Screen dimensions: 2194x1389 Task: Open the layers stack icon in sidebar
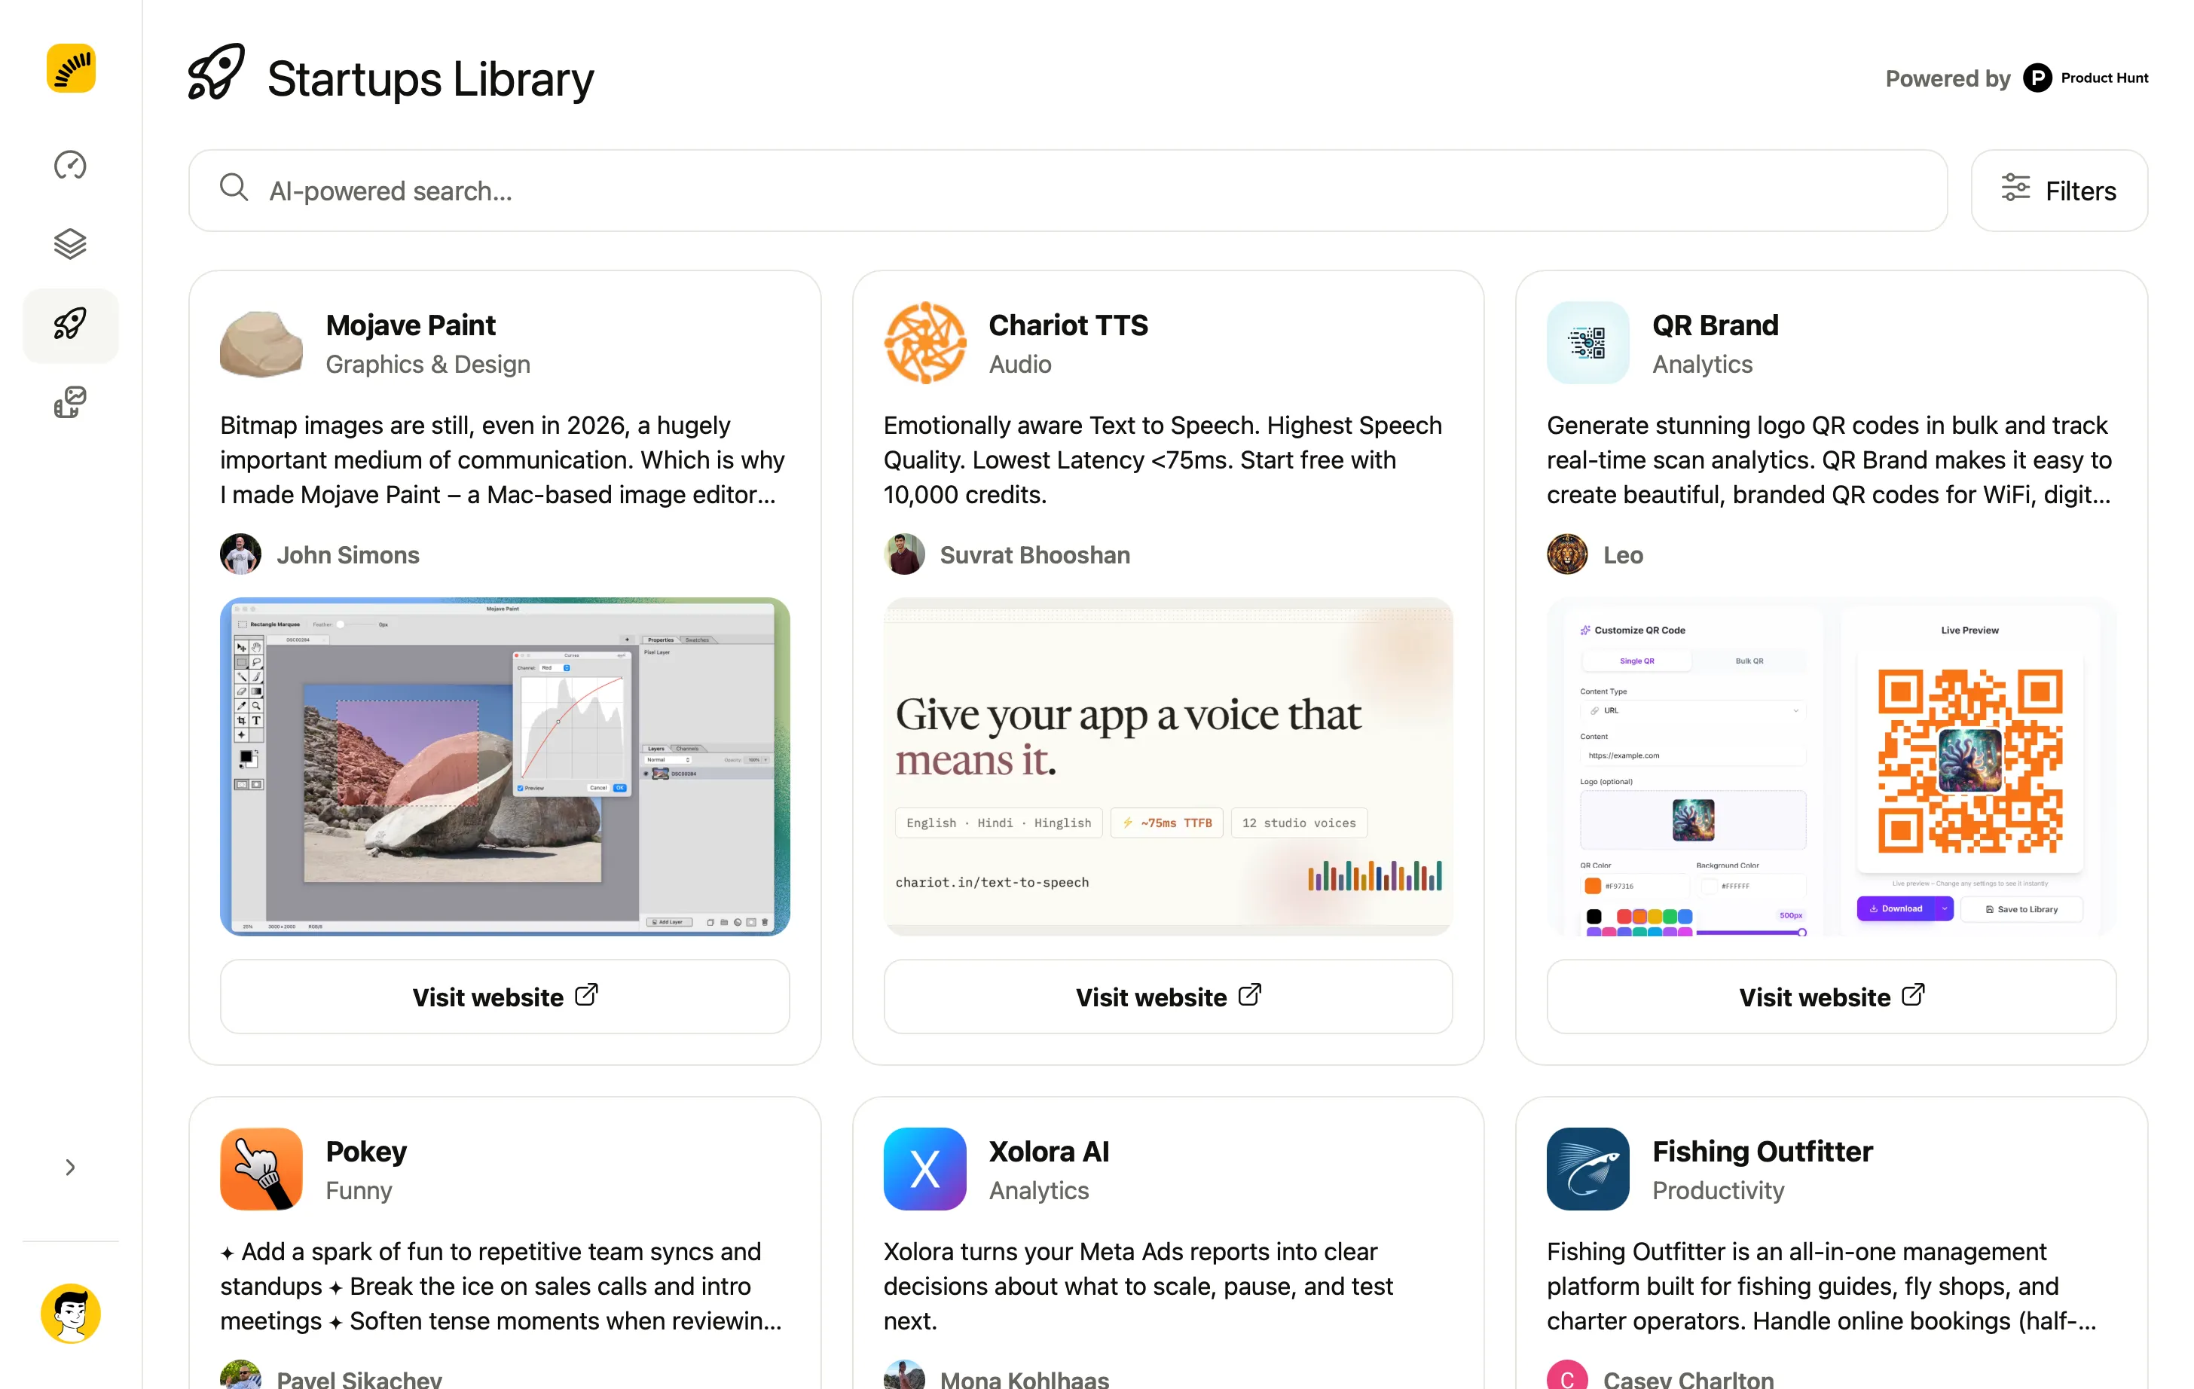click(70, 244)
